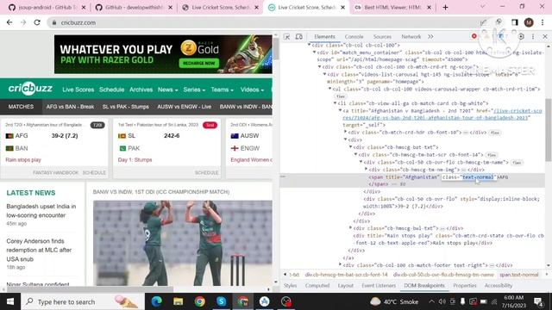Open the extensions puzzle icon

499,22
